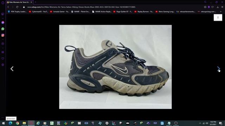Open the Jornada Gamer bookmark
The image size is (225, 126).
pos(59,12)
